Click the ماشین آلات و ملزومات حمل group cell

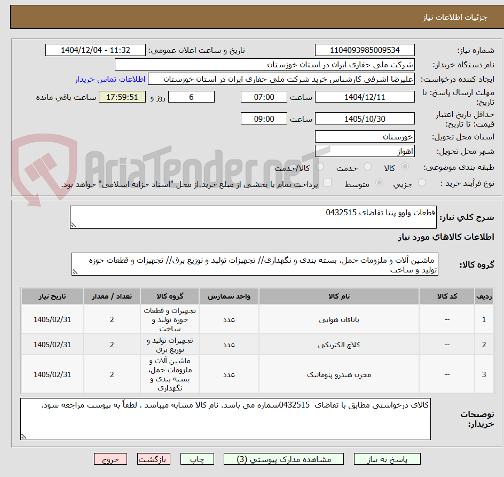pyautogui.click(x=170, y=374)
